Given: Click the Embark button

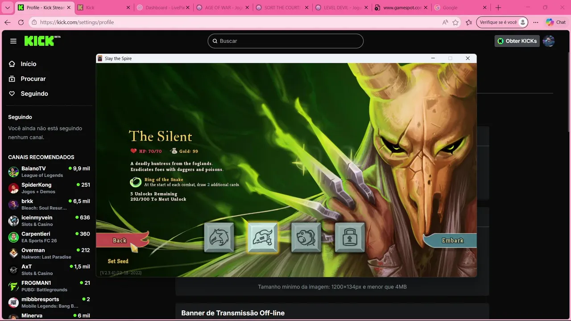Looking at the screenshot, I should [451, 240].
